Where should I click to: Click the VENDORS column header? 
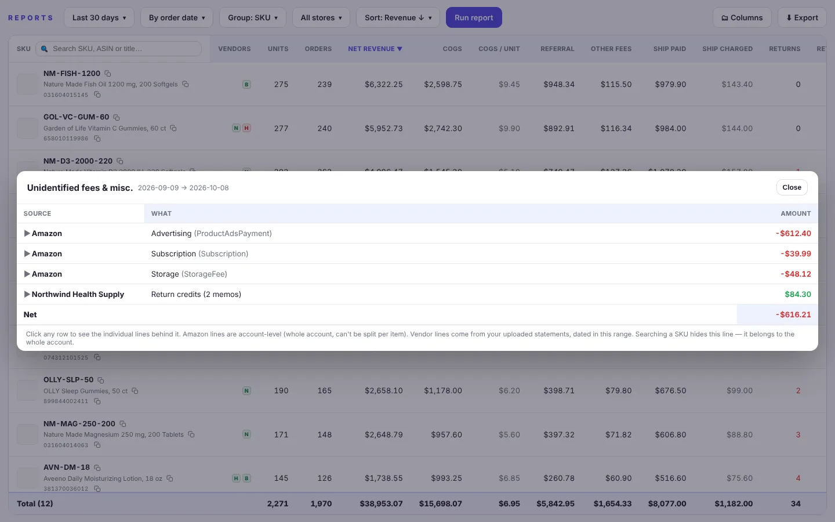(x=234, y=49)
